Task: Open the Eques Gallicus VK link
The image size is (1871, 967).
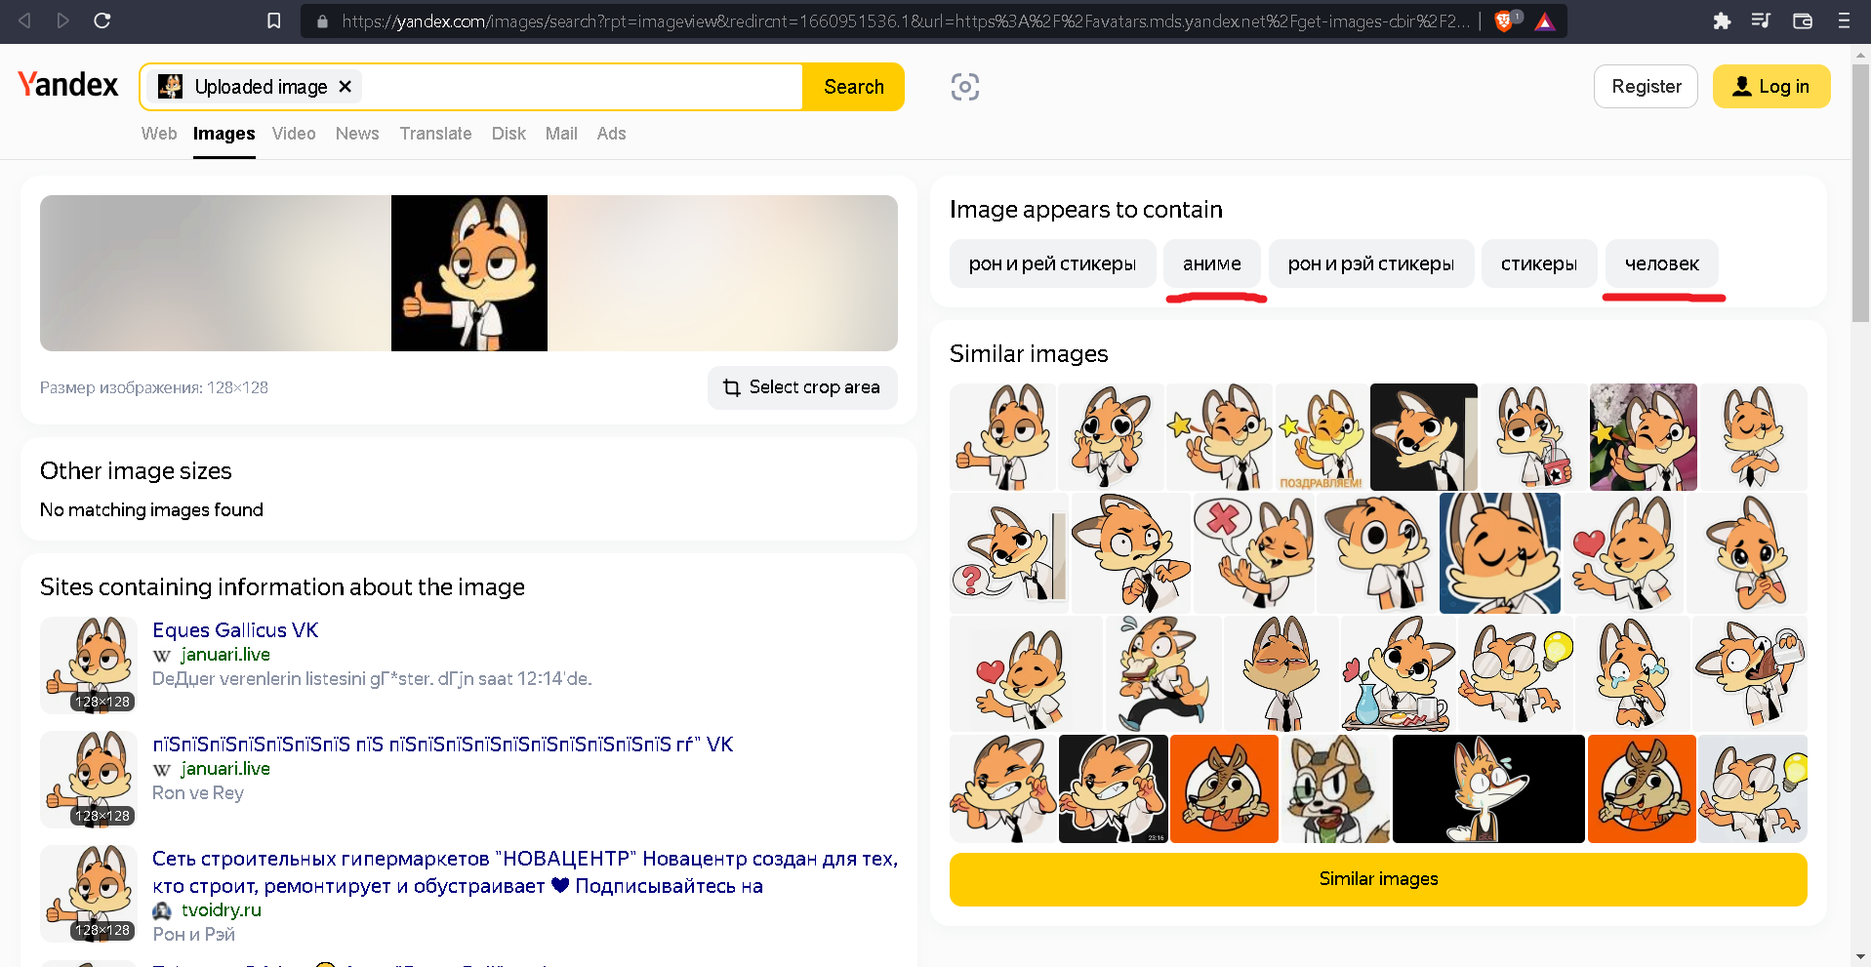Action: [235, 630]
